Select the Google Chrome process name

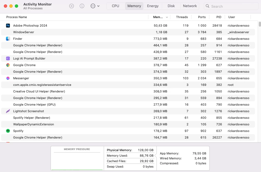24,65
